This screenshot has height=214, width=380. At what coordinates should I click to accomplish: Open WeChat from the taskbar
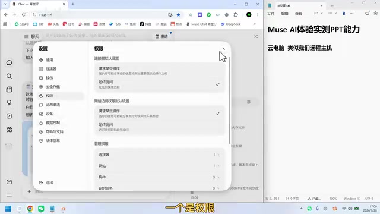tap(41, 209)
